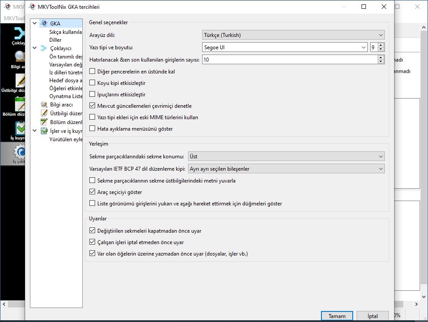This screenshot has height=322, width=428.
Task: Open the Arayüz dili dropdown
Action: pos(293,35)
